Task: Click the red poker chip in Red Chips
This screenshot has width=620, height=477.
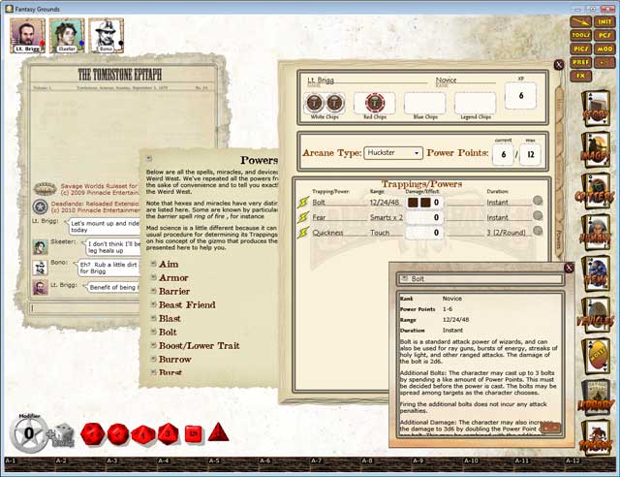Action: click(x=374, y=103)
